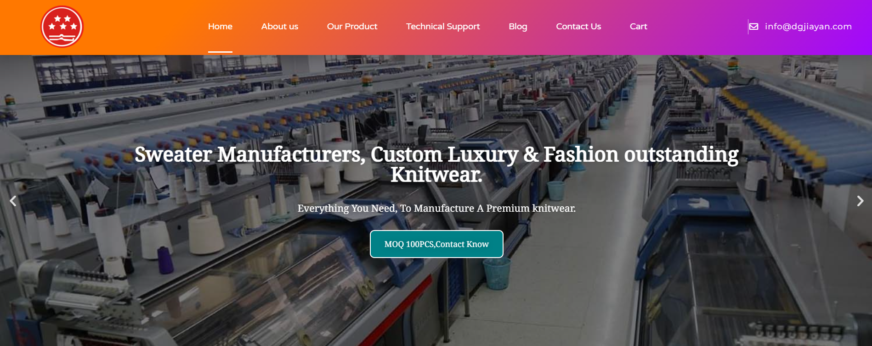Screen dimensions: 872x346
Task: Click the purple yarn cone in the photo
Action: point(165,260)
